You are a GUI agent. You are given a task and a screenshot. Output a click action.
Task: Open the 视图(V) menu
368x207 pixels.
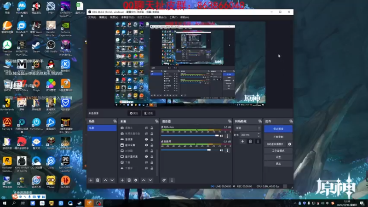click(x=114, y=17)
